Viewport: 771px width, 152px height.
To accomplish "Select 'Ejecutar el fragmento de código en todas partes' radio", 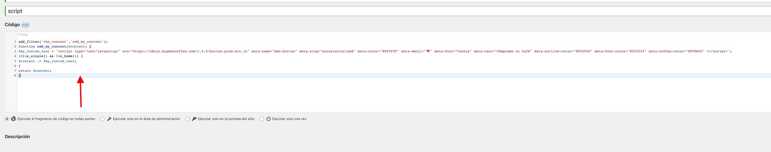I will coord(7,119).
